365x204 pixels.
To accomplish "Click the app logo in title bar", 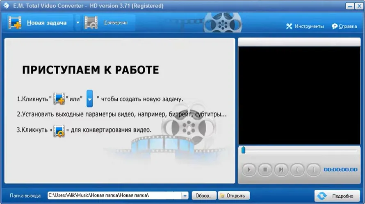I will click(6, 5).
